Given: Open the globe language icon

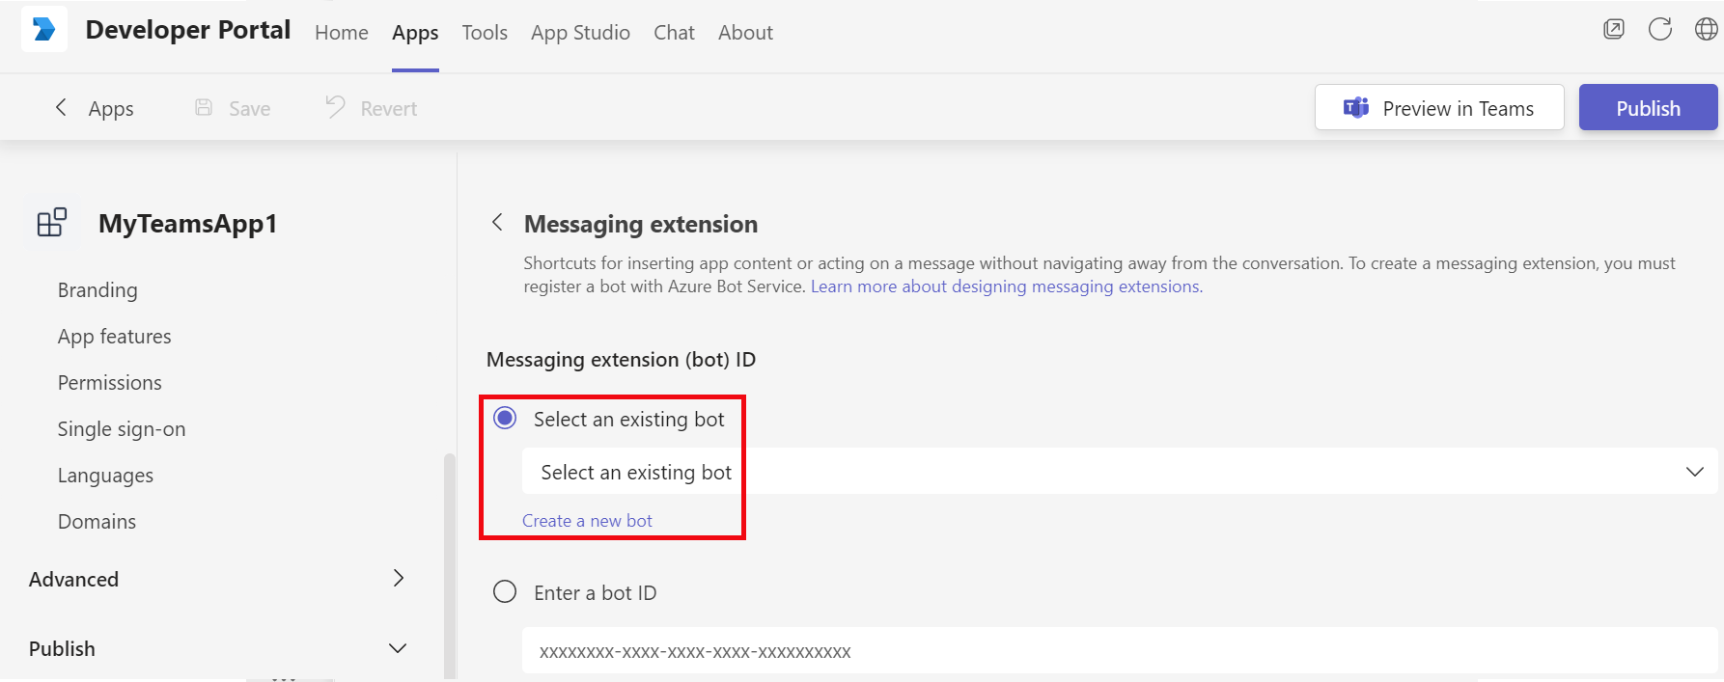Looking at the screenshot, I should [1706, 29].
